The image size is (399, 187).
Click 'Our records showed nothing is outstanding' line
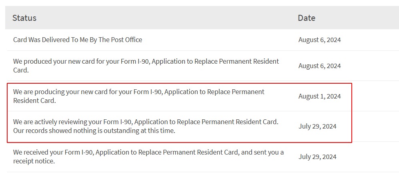94,131
